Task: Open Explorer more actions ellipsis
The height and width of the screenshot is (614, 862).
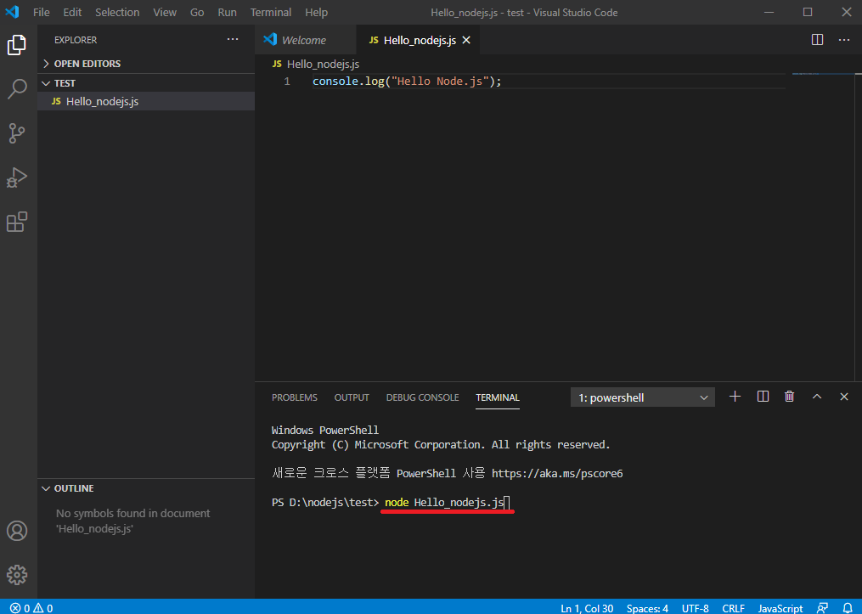Action: (x=233, y=40)
